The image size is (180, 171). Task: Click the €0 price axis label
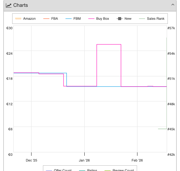pos(10,155)
